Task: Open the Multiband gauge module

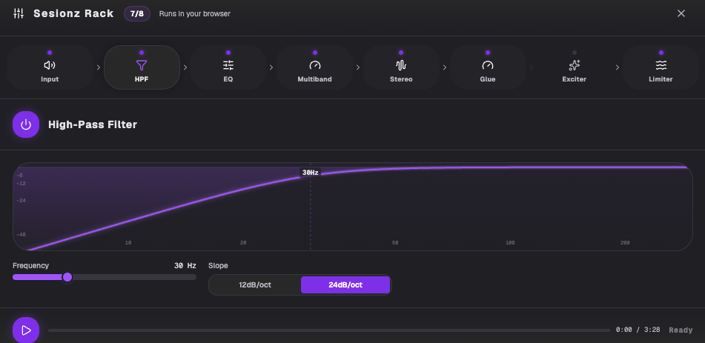Action: [x=315, y=67]
